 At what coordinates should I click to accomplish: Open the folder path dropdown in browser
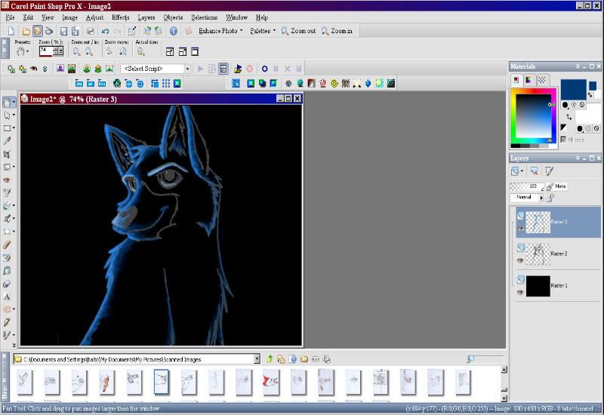pyautogui.click(x=257, y=359)
